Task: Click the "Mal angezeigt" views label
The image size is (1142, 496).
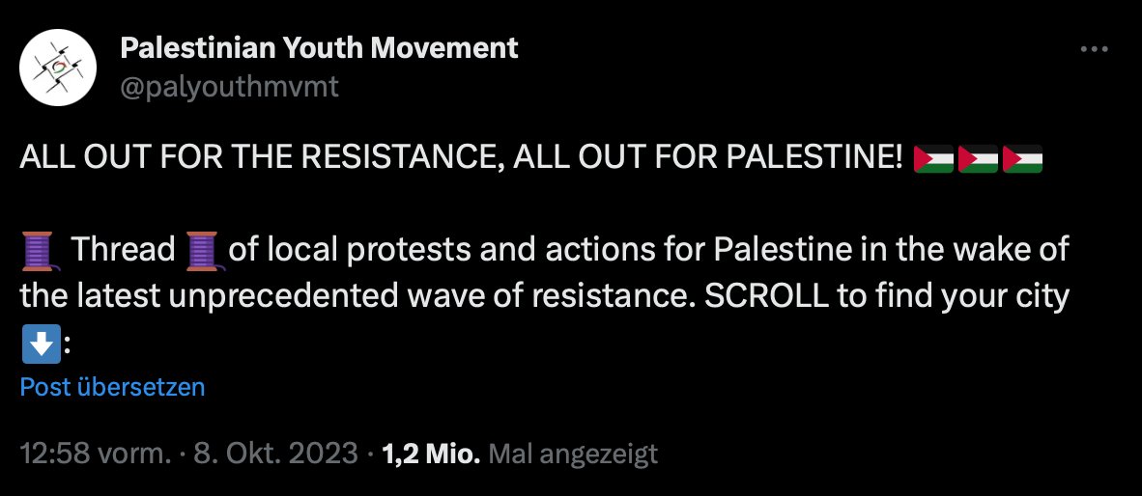Action: pos(574,454)
